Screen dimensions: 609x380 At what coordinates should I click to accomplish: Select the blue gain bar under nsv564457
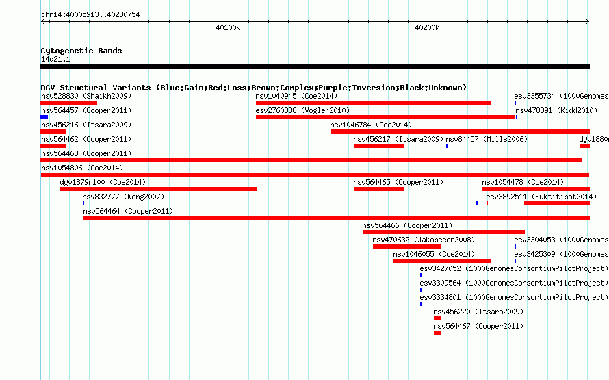(44, 117)
